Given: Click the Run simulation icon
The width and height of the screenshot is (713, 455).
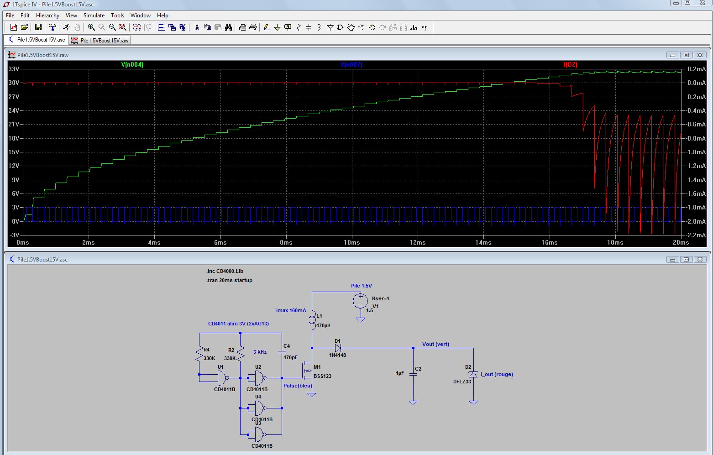Looking at the screenshot, I should (x=66, y=27).
